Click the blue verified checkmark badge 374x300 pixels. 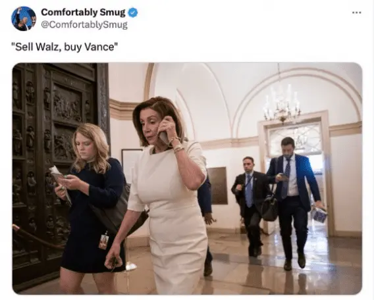pyautogui.click(x=133, y=12)
